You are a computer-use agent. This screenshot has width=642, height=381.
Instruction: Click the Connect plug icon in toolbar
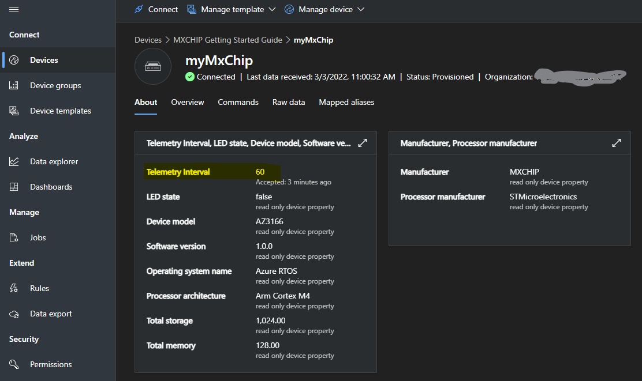139,9
